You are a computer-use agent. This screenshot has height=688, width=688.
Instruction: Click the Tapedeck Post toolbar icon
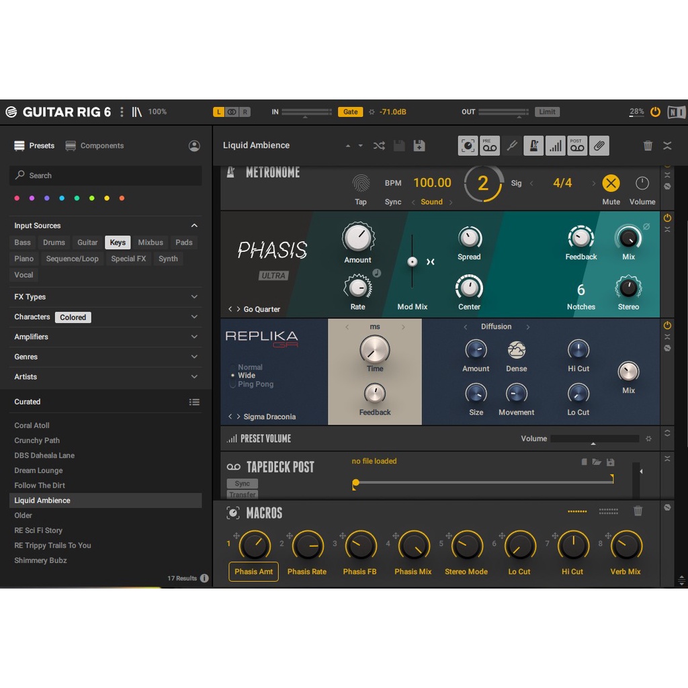576,146
